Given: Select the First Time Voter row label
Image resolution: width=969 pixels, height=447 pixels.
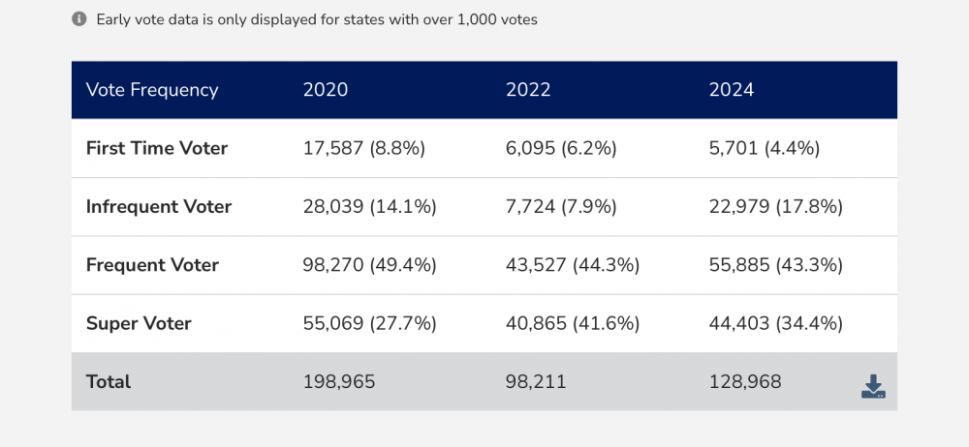Looking at the screenshot, I should tap(157, 148).
